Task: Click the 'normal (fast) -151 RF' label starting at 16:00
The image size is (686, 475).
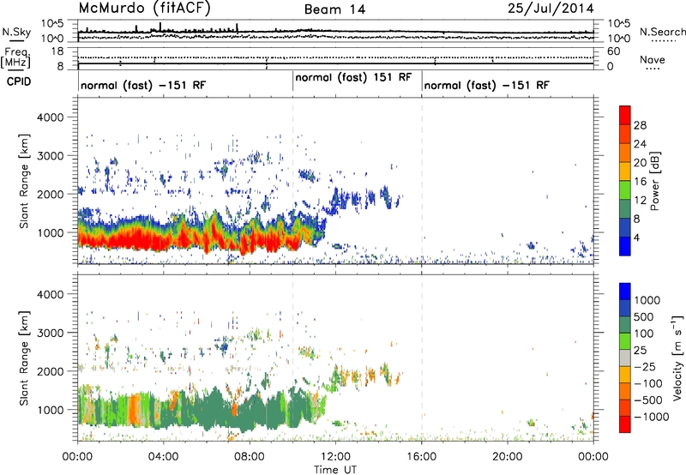Action: [x=486, y=85]
